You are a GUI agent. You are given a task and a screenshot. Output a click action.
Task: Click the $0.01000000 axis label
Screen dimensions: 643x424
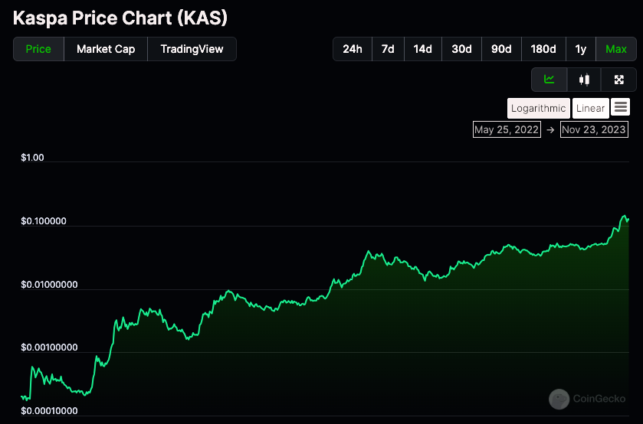tap(49, 284)
